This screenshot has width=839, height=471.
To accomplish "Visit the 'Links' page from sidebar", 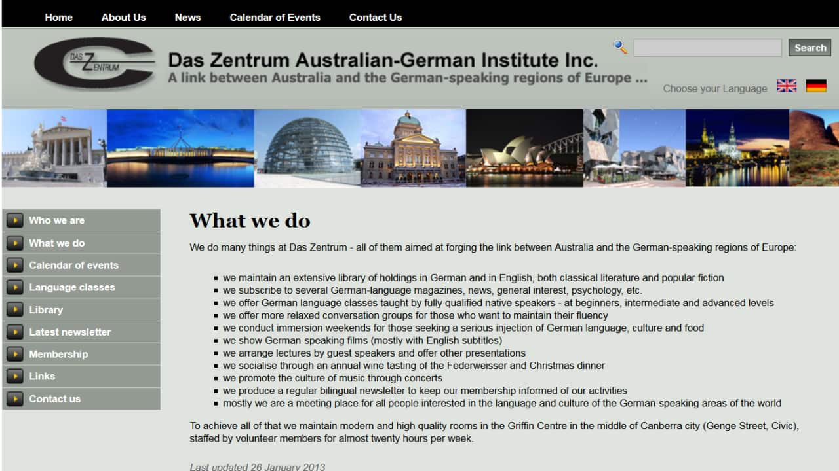I will tap(41, 376).
